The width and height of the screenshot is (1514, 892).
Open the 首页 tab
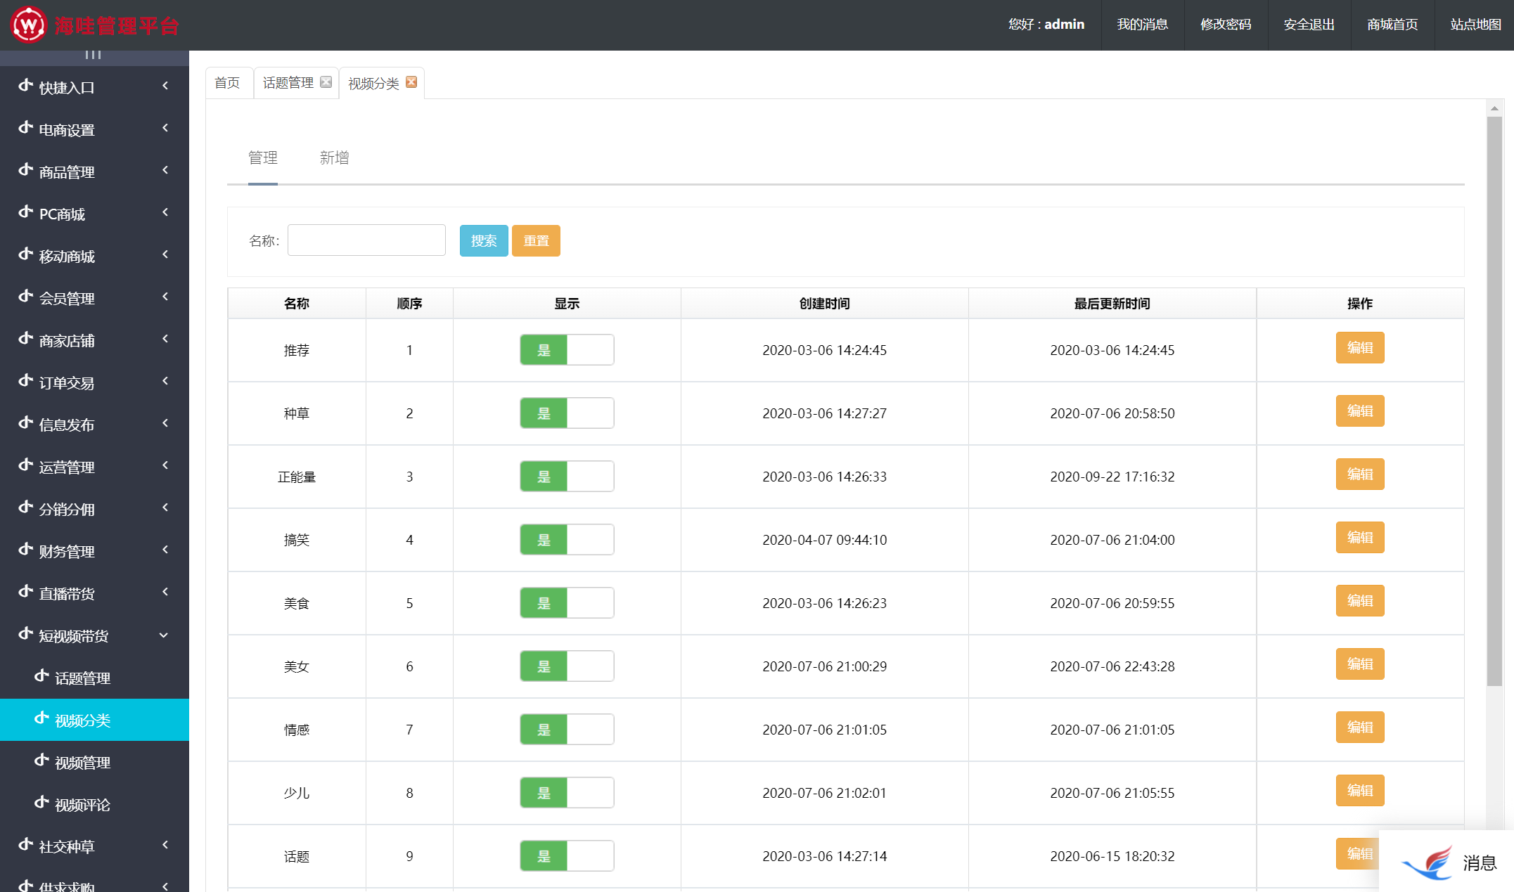pos(227,83)
